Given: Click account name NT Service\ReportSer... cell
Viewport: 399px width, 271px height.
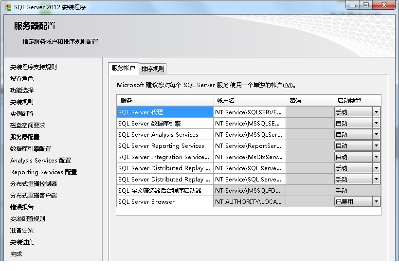Looking at the screenshot, I should tap(249, 145).
